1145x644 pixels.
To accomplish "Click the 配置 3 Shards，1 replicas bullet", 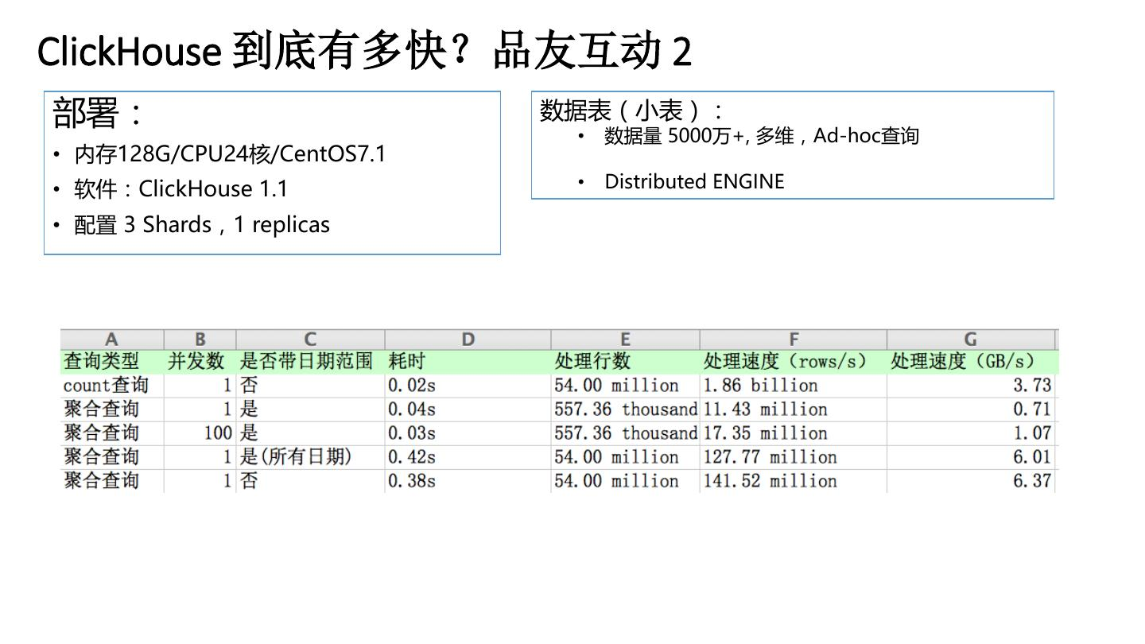I will coord(195,224).
